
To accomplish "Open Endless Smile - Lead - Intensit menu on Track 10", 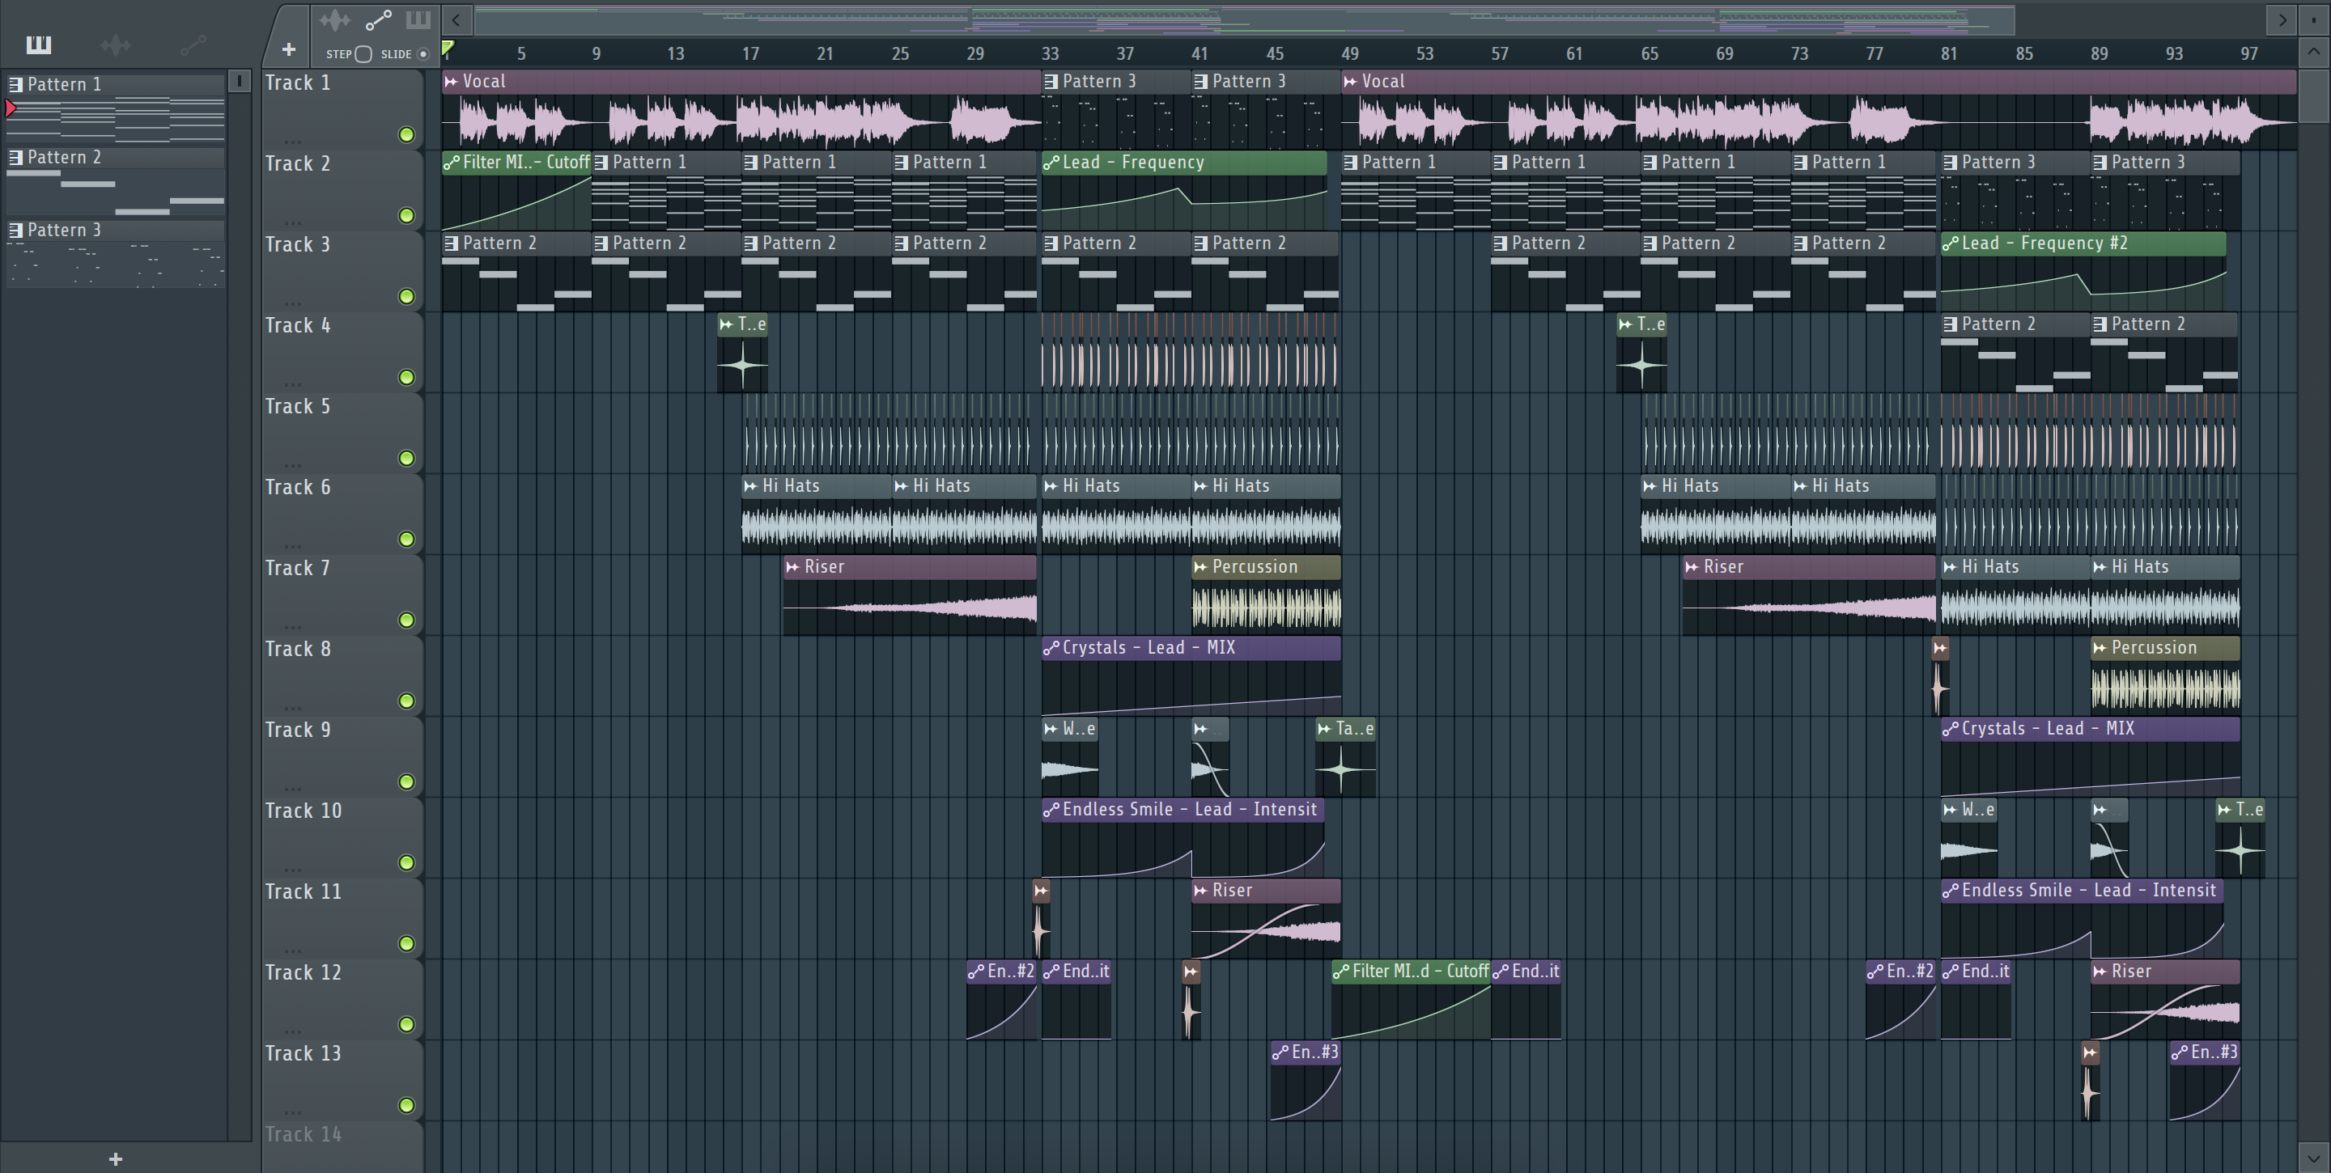I will click(1051, 810).
